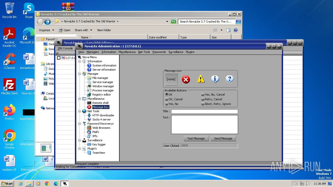Open the Start menu
The width and height of the screenshot is (333, 187).
coord(7,184)
